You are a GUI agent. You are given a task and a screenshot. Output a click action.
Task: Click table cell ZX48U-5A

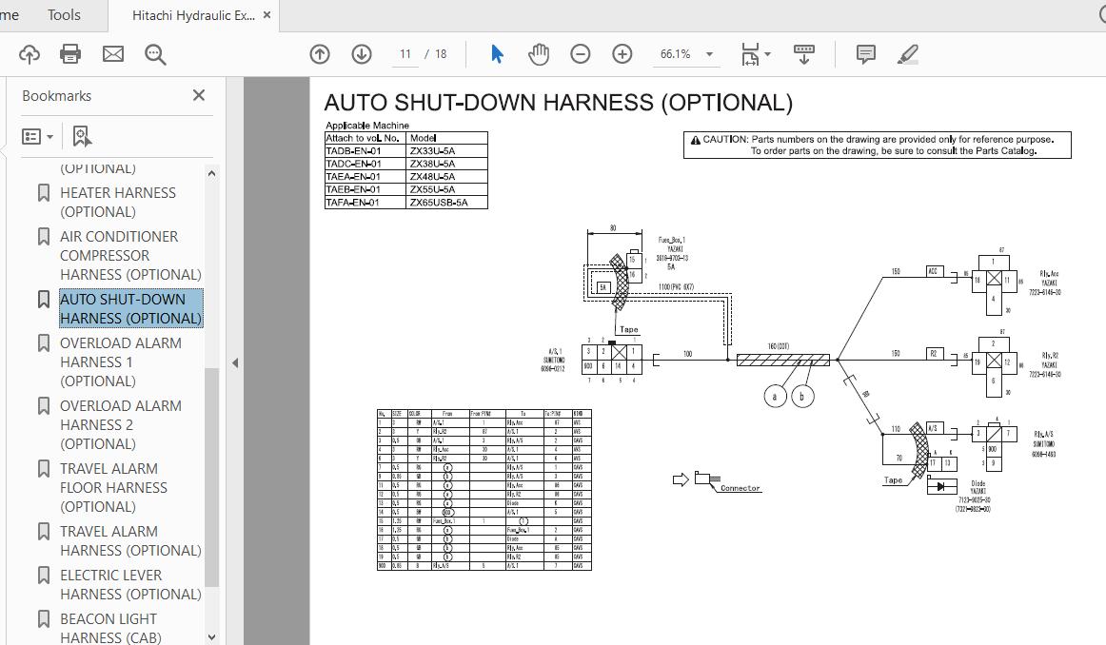coord(447,177)
